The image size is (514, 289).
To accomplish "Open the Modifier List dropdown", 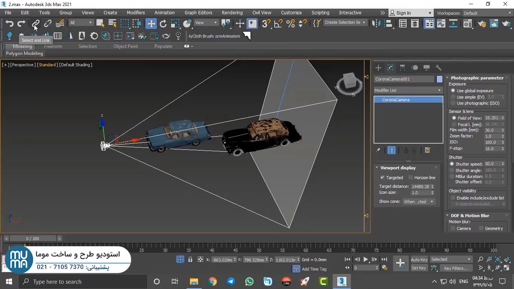I will [x=408, y=90].
